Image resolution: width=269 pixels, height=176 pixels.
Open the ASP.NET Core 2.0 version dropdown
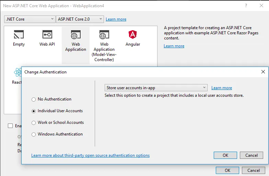point(80,19)
